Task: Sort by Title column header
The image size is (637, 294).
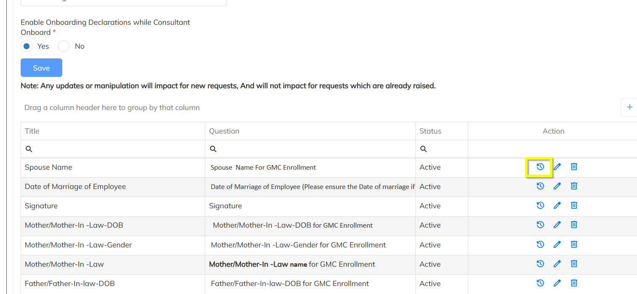Action: click(x=32, y=131)
